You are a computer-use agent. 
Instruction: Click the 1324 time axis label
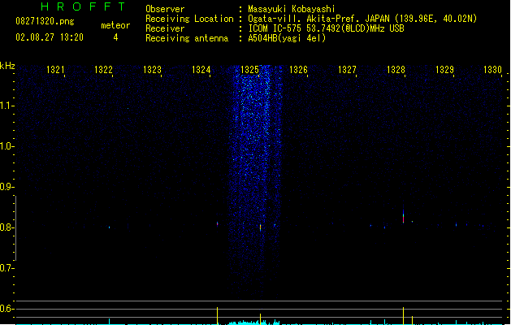pyautogui.click(x=201, y=69)
